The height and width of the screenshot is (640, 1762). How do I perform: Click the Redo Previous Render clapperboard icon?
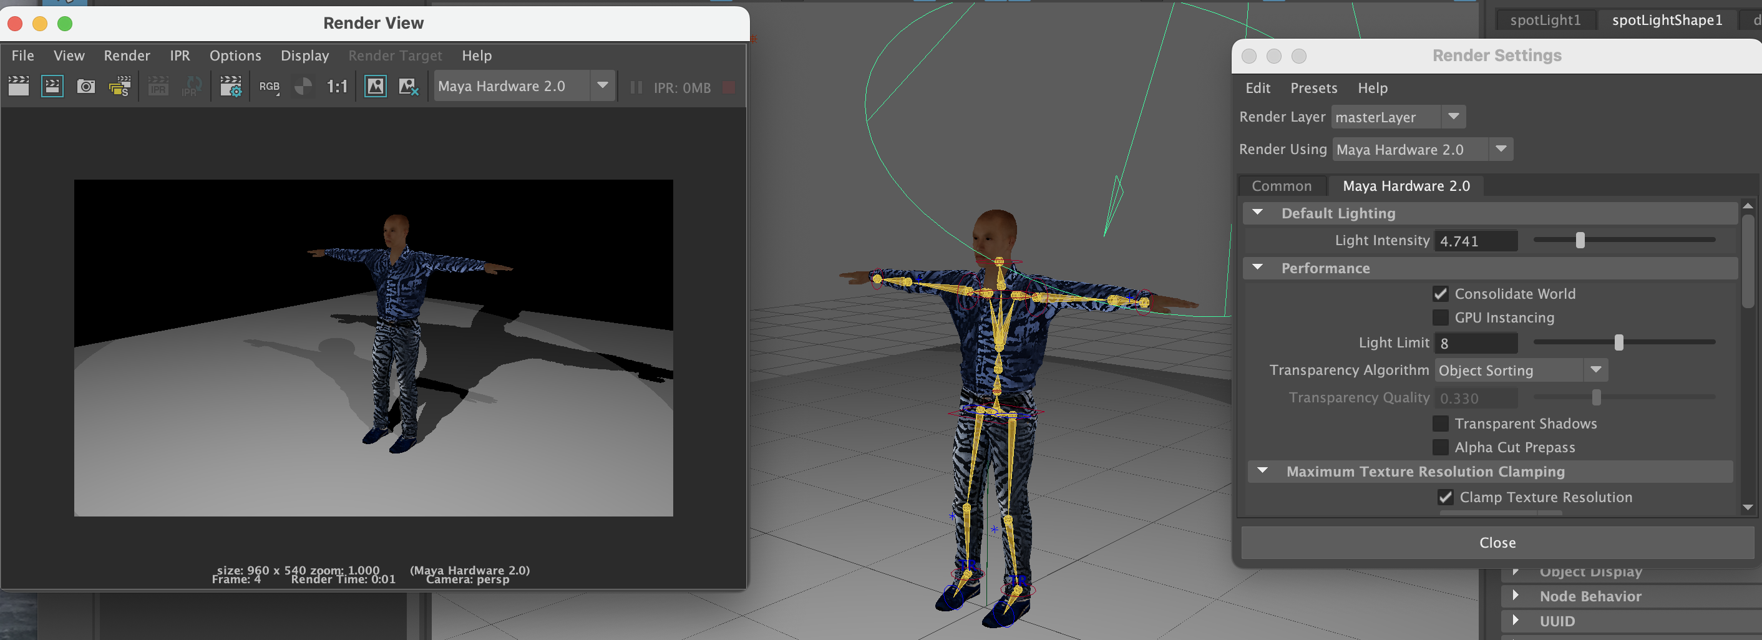[19, 86]
